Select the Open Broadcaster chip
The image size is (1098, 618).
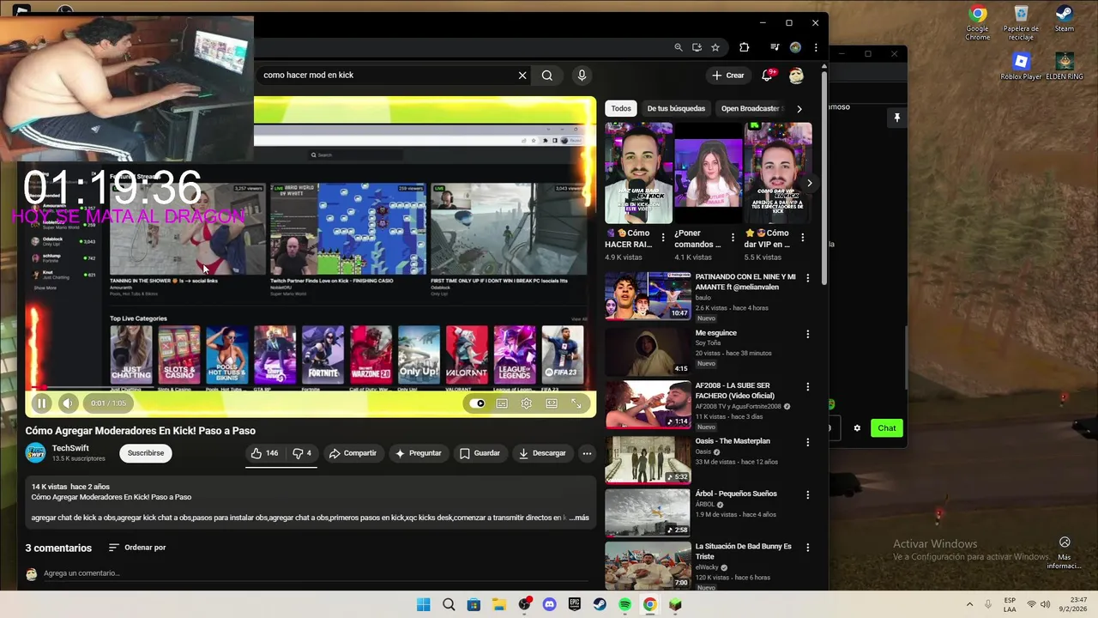(751, 108)
